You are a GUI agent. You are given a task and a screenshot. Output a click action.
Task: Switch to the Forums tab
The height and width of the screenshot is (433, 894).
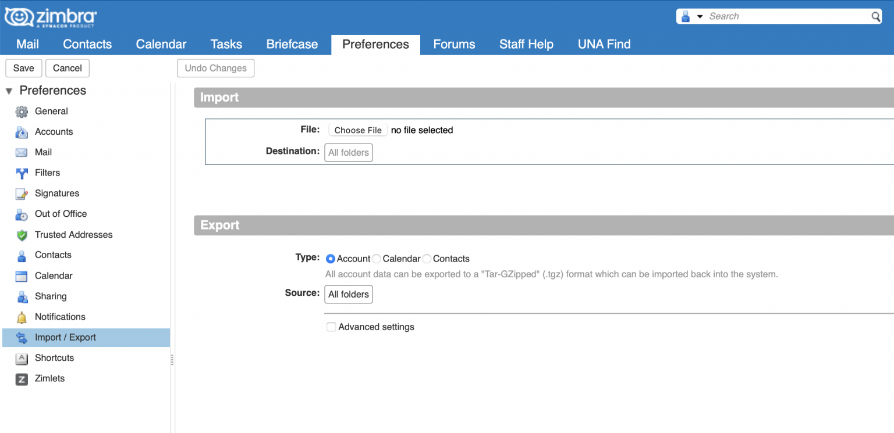pyautogui.click(x=454, y=44)
